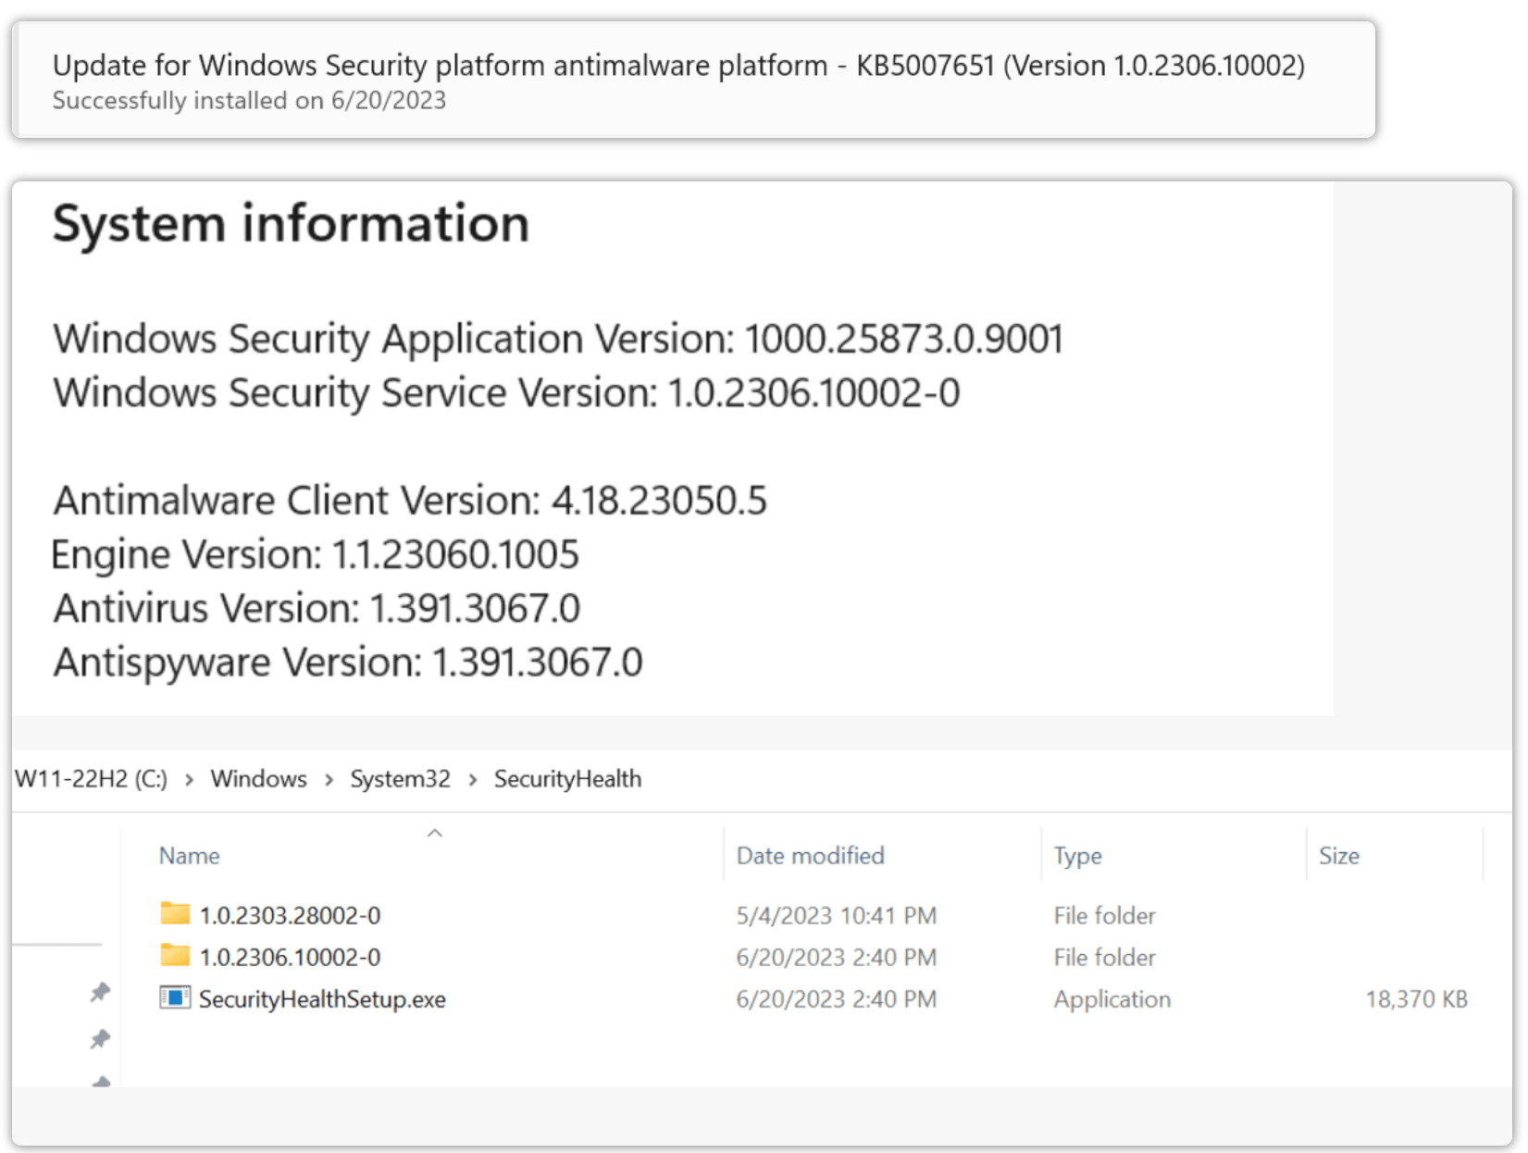Click SecurityHealth breadcrumb segment
Screen dimensions: 1528x1153
tap(567, 779)
